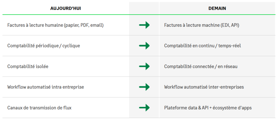Click the arrow beside Comptabilité périodique / cyclique
This screenshot has height=120, width=277.
click(x=144, y=46)
